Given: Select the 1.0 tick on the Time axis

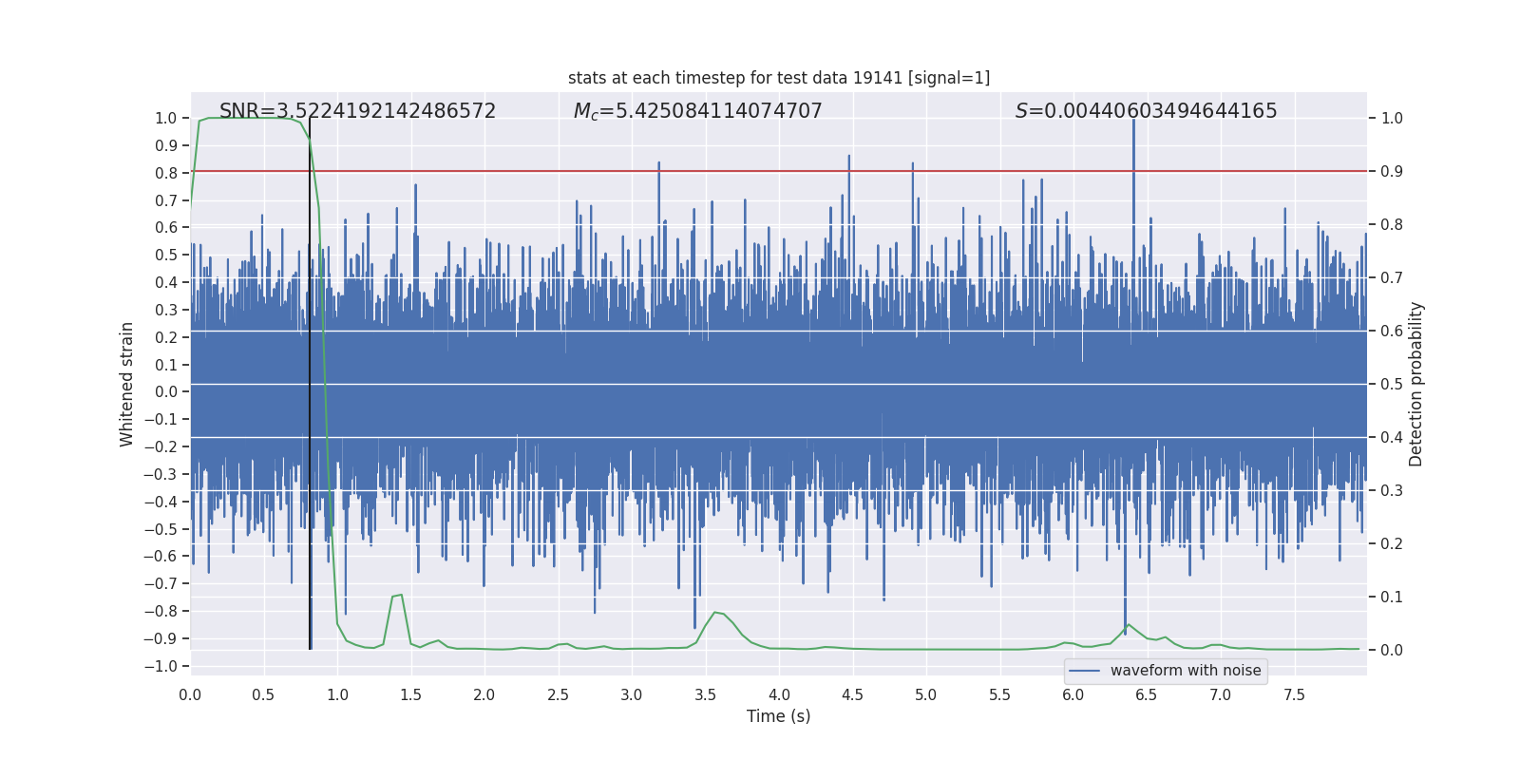Looking at the screenshot, I should 337,694.
